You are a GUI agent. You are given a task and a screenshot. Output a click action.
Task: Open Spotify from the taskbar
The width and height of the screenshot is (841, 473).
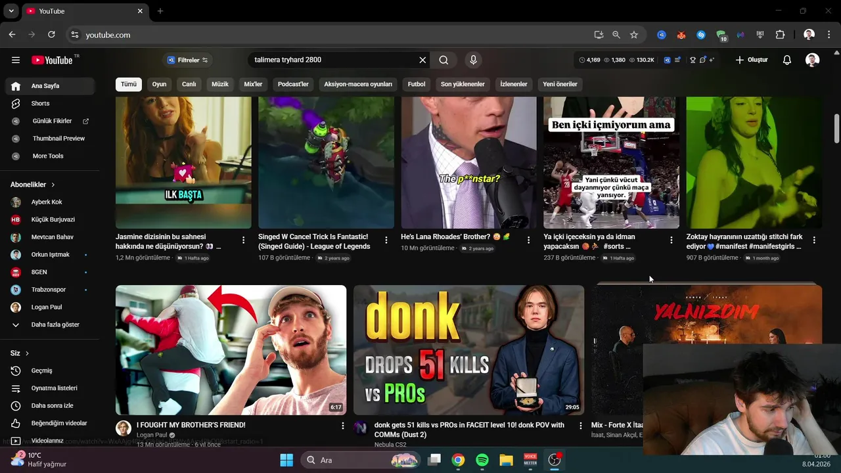click(x=482, y=460)
